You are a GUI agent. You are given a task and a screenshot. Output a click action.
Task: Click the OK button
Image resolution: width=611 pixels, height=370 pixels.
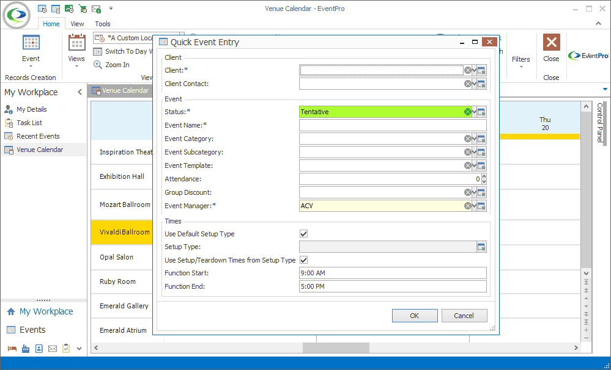pyautogui.click(x=415, y=316)
